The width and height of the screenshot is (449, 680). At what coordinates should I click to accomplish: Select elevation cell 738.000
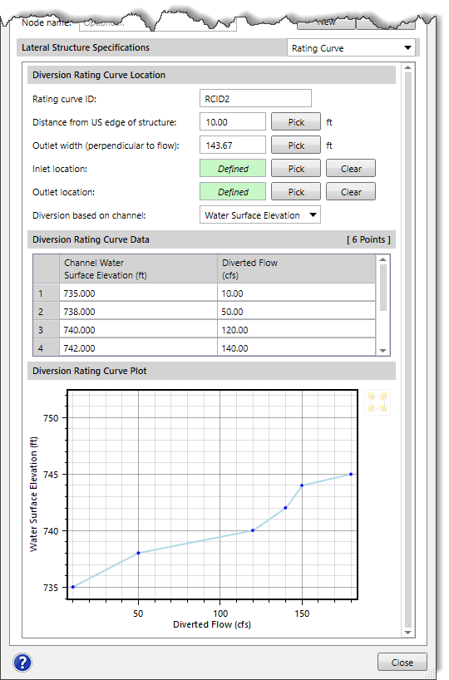[x=138, y=312]
